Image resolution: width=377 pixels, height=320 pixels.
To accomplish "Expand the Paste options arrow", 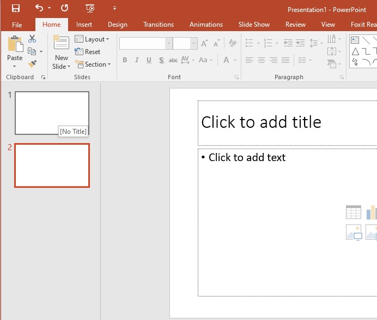I will (15, 66).
